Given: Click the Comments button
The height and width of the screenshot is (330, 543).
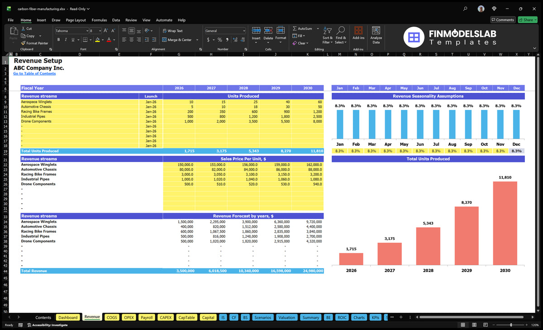Looking at the screenshot, I should point(503,20).
